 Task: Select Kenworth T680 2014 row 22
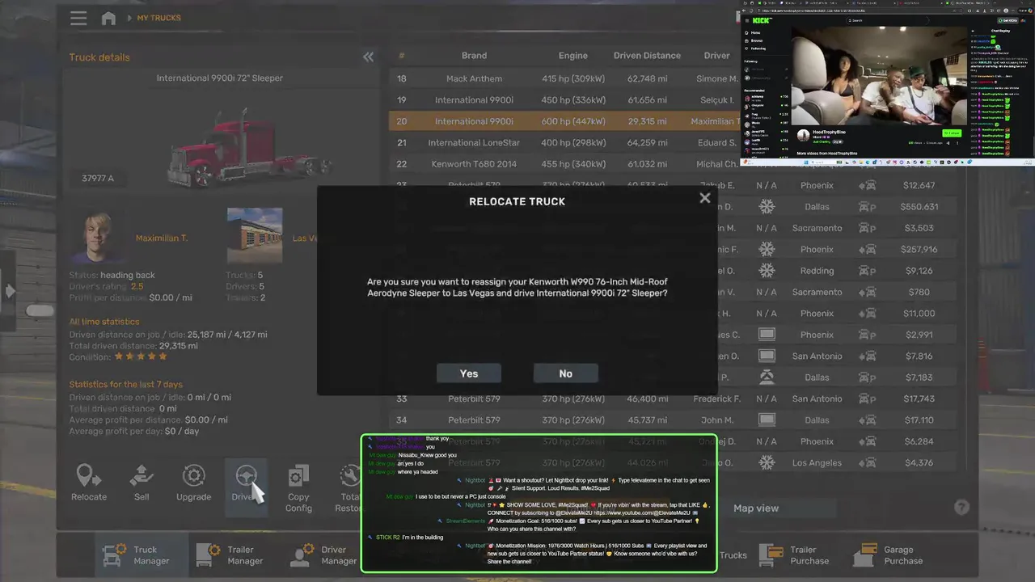[x=564, y=164]
